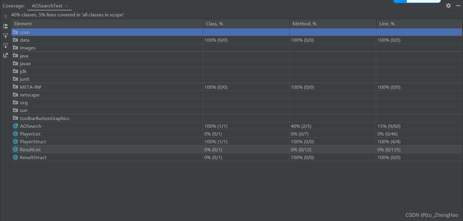
Task: Click the ResultStruct class icon
Action: click(x=15, y=157)
